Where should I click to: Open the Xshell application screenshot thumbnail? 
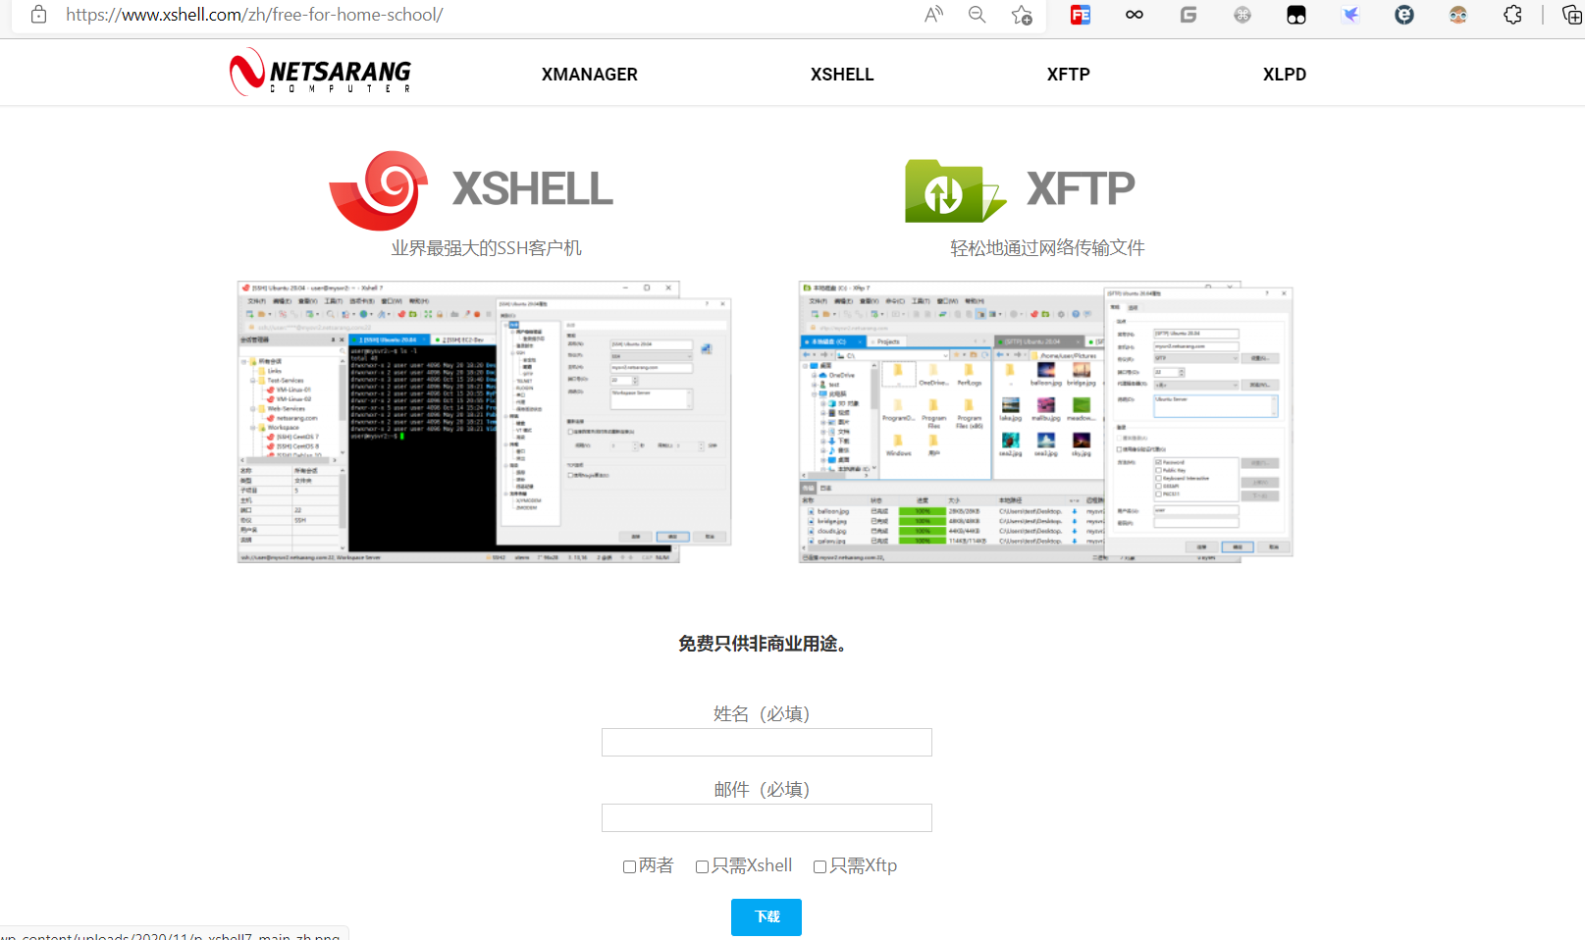pyautogui.click(x=485, y=422)
